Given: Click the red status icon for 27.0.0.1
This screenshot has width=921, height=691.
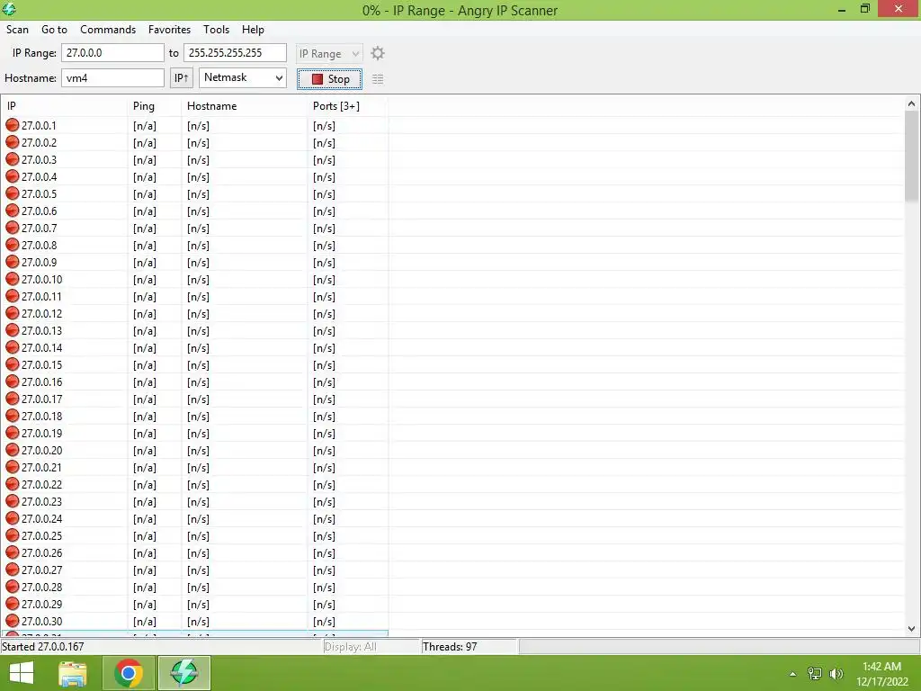Looking at the screenshot, I should 13,124.
